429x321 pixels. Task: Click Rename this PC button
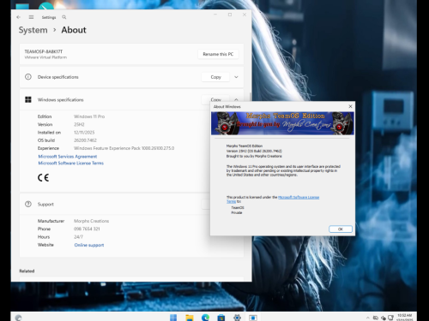click(x=218, y=54)
